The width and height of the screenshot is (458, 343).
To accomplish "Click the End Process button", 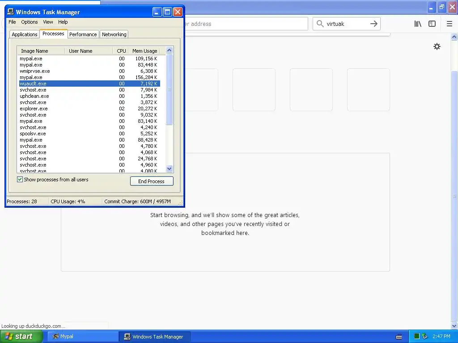I will (152, 181).
